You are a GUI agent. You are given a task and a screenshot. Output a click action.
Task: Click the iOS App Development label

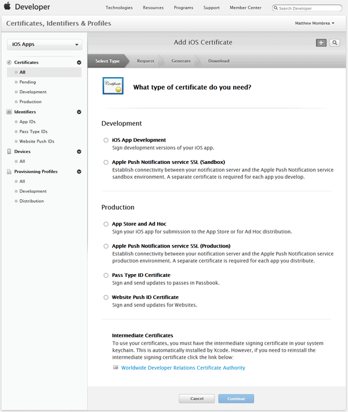[x=139, y=140]
